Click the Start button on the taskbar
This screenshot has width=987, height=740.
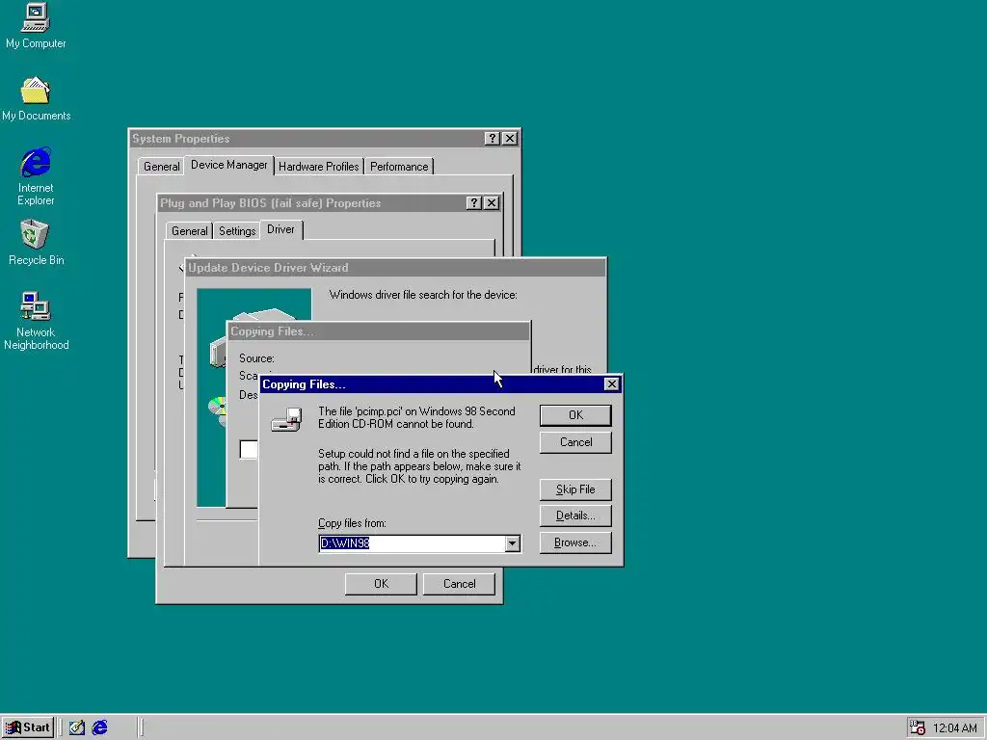tap(28, 727)
